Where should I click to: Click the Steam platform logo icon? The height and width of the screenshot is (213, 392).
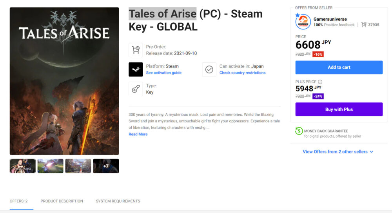(x=136, y=69)
